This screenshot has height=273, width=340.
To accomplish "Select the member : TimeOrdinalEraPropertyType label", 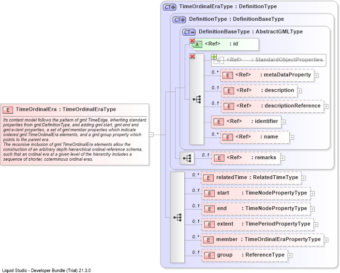I will point(268,240).
